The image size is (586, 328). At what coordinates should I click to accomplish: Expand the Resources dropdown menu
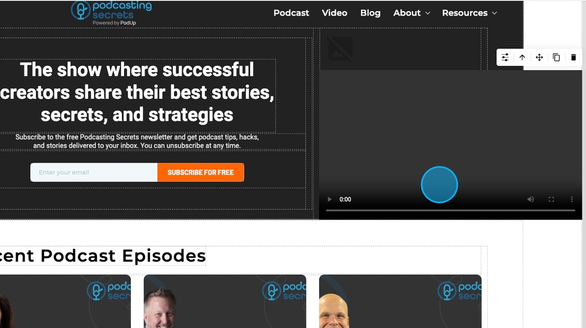[x=469, y=13]
